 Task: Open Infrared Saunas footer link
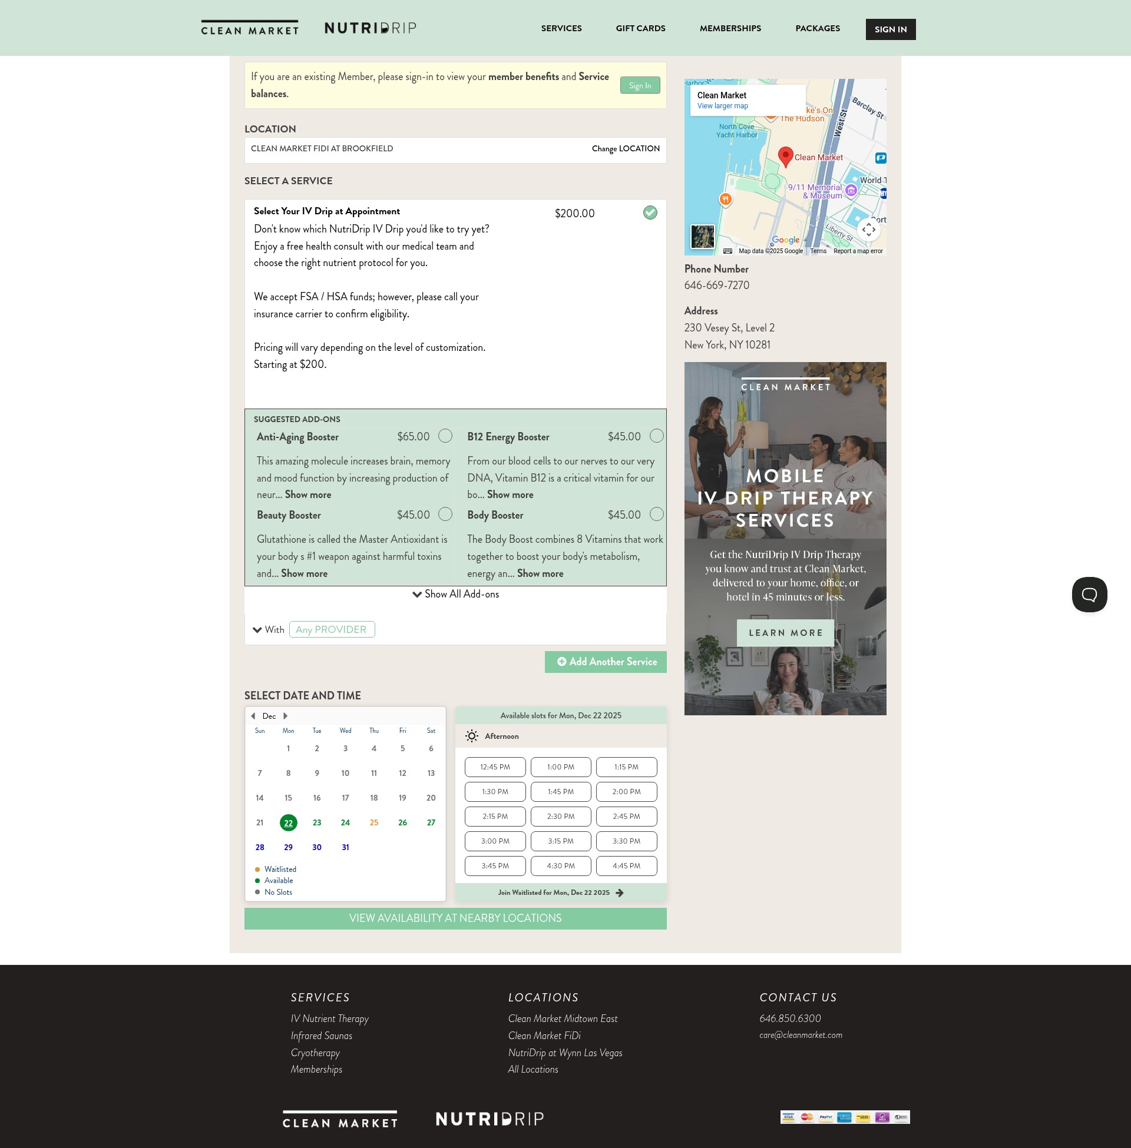(x=321, y=1036)
